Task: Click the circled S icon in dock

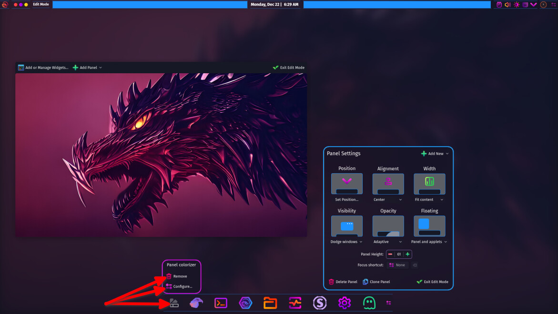Action: (320, 303)
